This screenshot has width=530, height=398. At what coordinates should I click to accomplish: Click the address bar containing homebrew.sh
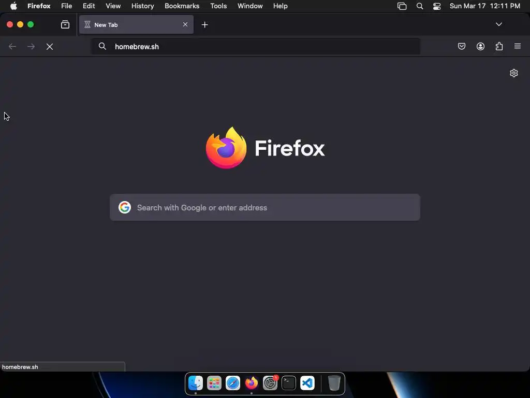256,46
